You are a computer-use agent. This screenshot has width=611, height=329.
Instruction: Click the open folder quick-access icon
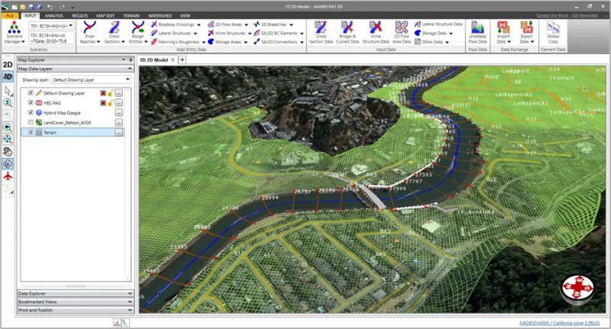pos(23,7)
